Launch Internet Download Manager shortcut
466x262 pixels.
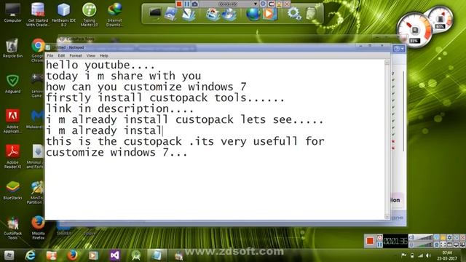pyautogui.click(x=114, y=14)
